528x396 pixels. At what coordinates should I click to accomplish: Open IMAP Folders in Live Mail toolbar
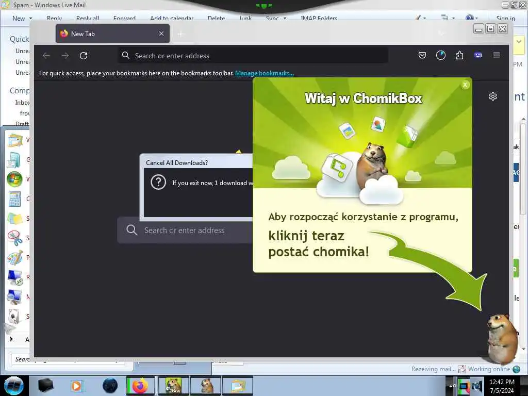tap(319, 18)
